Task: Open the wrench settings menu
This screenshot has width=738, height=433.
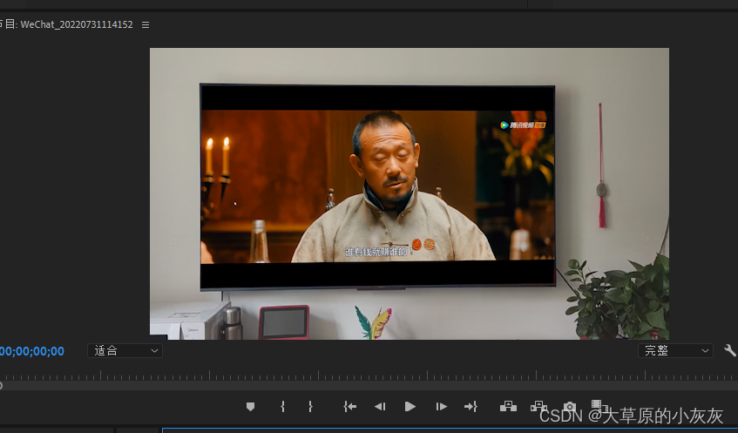Action: click(730, 350)
